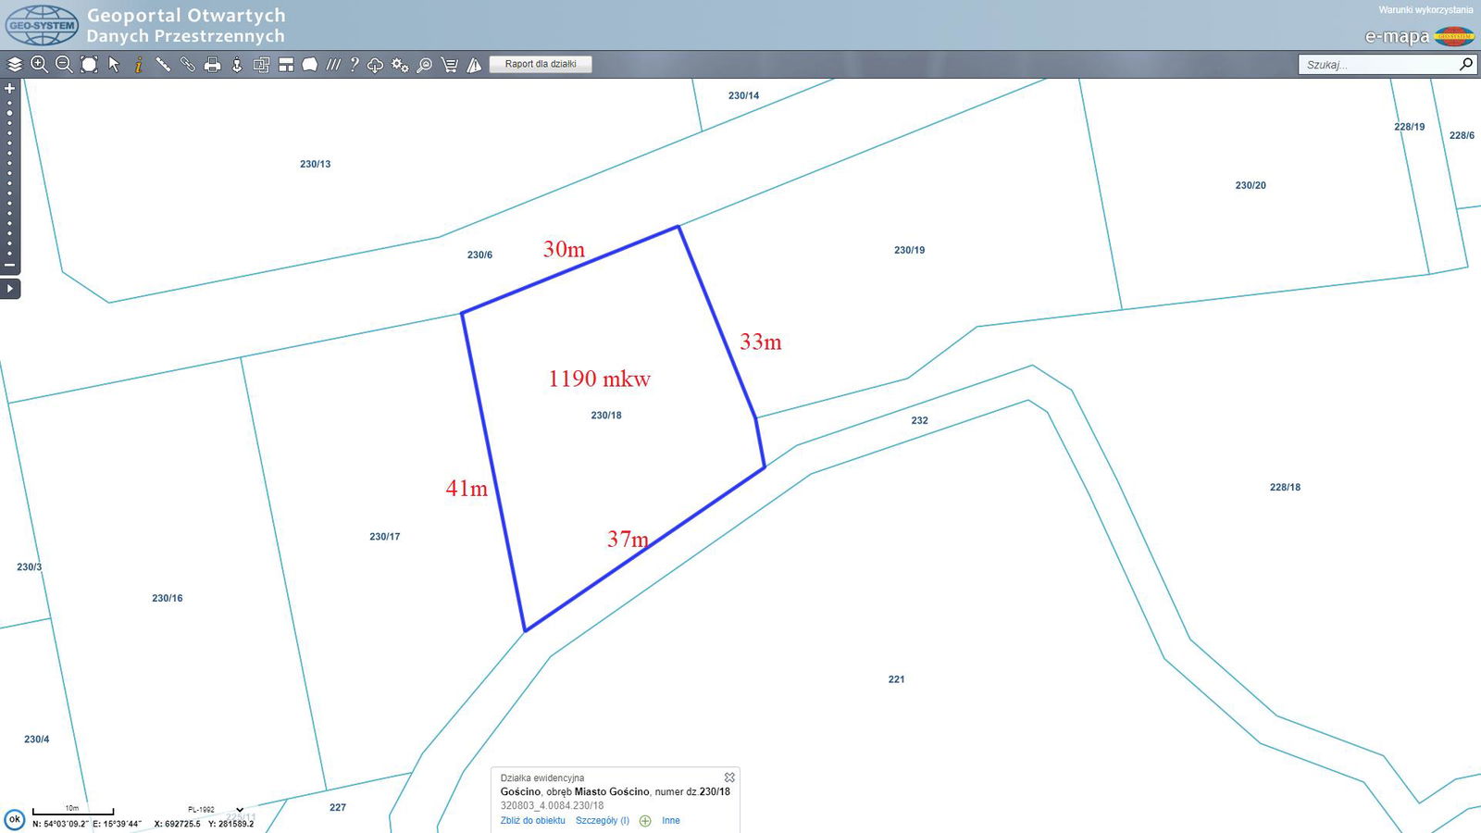Select the ruler measure tool
The image size is (1481, 833).
(x=163, y=65)
